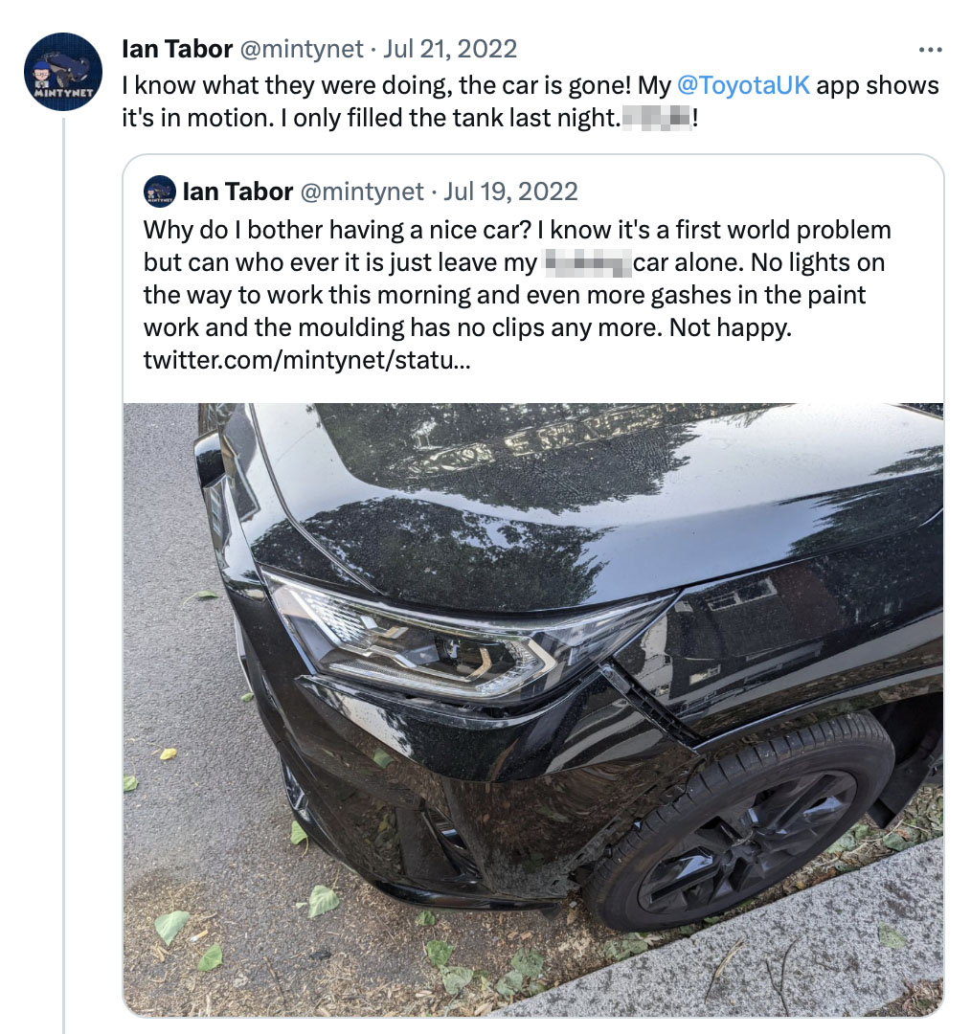Open the three-dot more options menu
The width and height of the screenshot is (971, 1034).
[930, 50]
